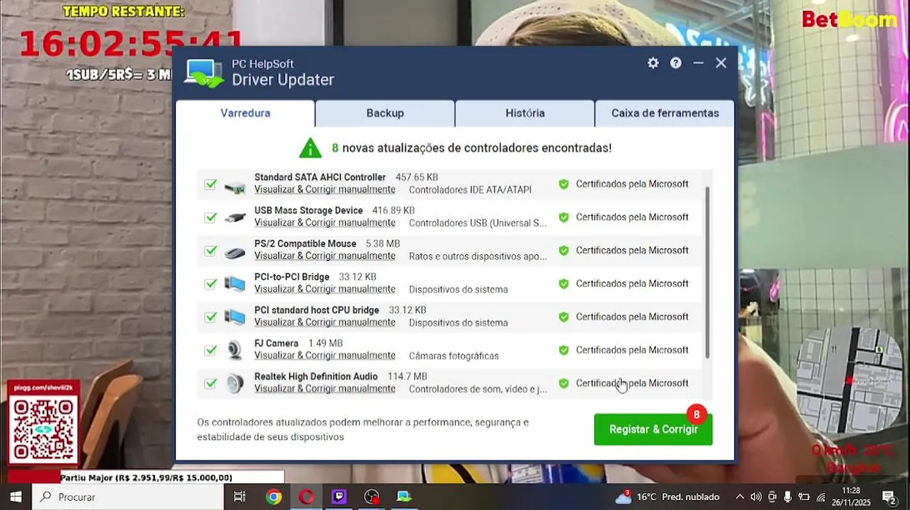Click the PCI standard host CPU bridge icon
The width and height of the screenshot is (910, 510).
(235, 317)
